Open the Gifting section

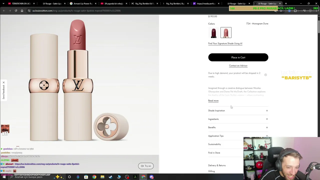coord(211,171)
